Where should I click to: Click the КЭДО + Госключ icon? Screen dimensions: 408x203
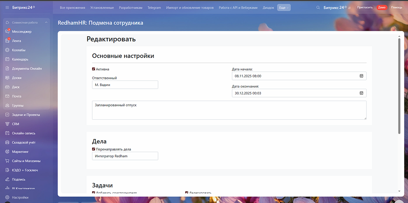(x=7, y=170)
